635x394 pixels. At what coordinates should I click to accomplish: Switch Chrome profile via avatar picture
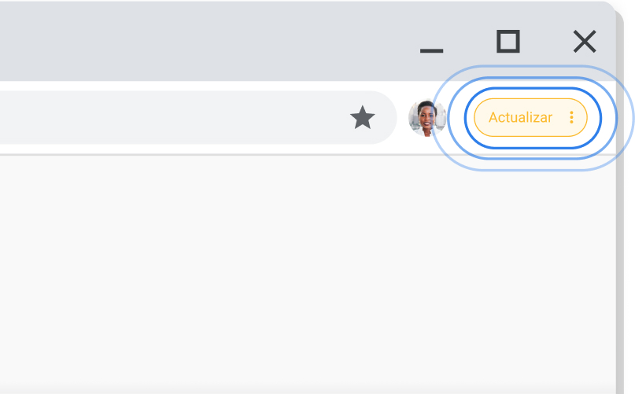pyautogui.click(x=426, y=118)
